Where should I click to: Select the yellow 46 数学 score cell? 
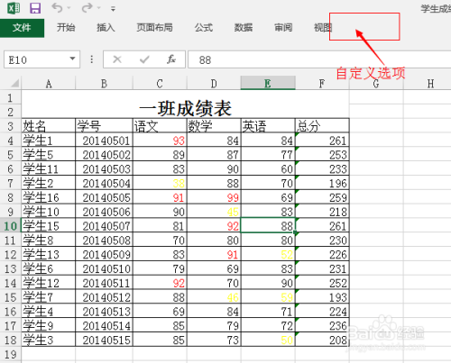pos(214,297)
